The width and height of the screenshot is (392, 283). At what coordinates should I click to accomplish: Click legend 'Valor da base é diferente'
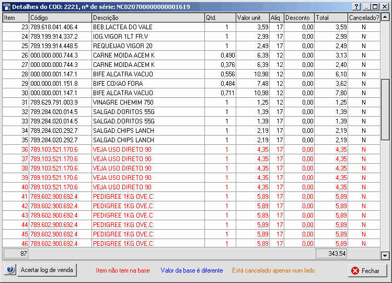tap(192, 270)
